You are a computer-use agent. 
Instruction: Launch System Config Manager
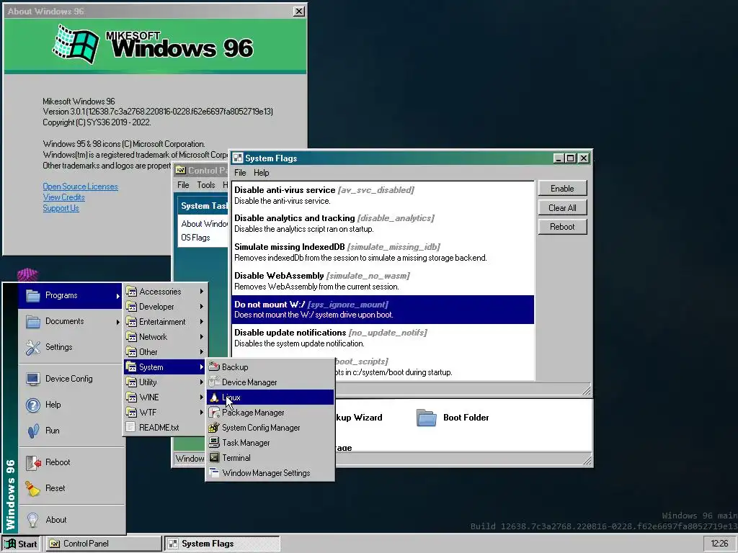pyautogui.click(x=270, y=428)
